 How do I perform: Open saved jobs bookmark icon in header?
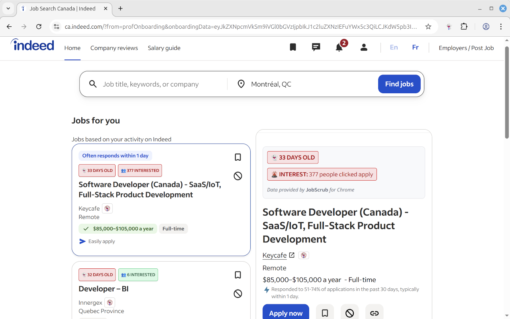[293, 47]
